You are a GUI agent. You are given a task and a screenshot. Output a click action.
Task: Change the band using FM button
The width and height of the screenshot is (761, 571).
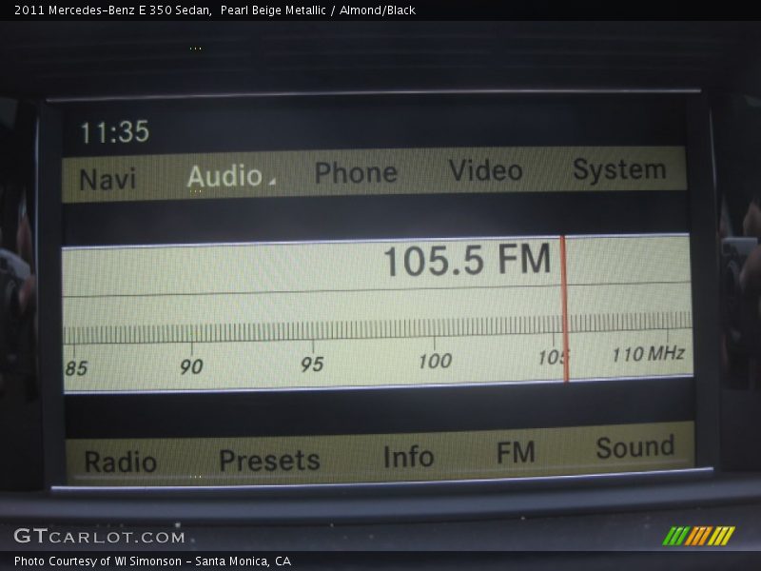click(516, 453)
